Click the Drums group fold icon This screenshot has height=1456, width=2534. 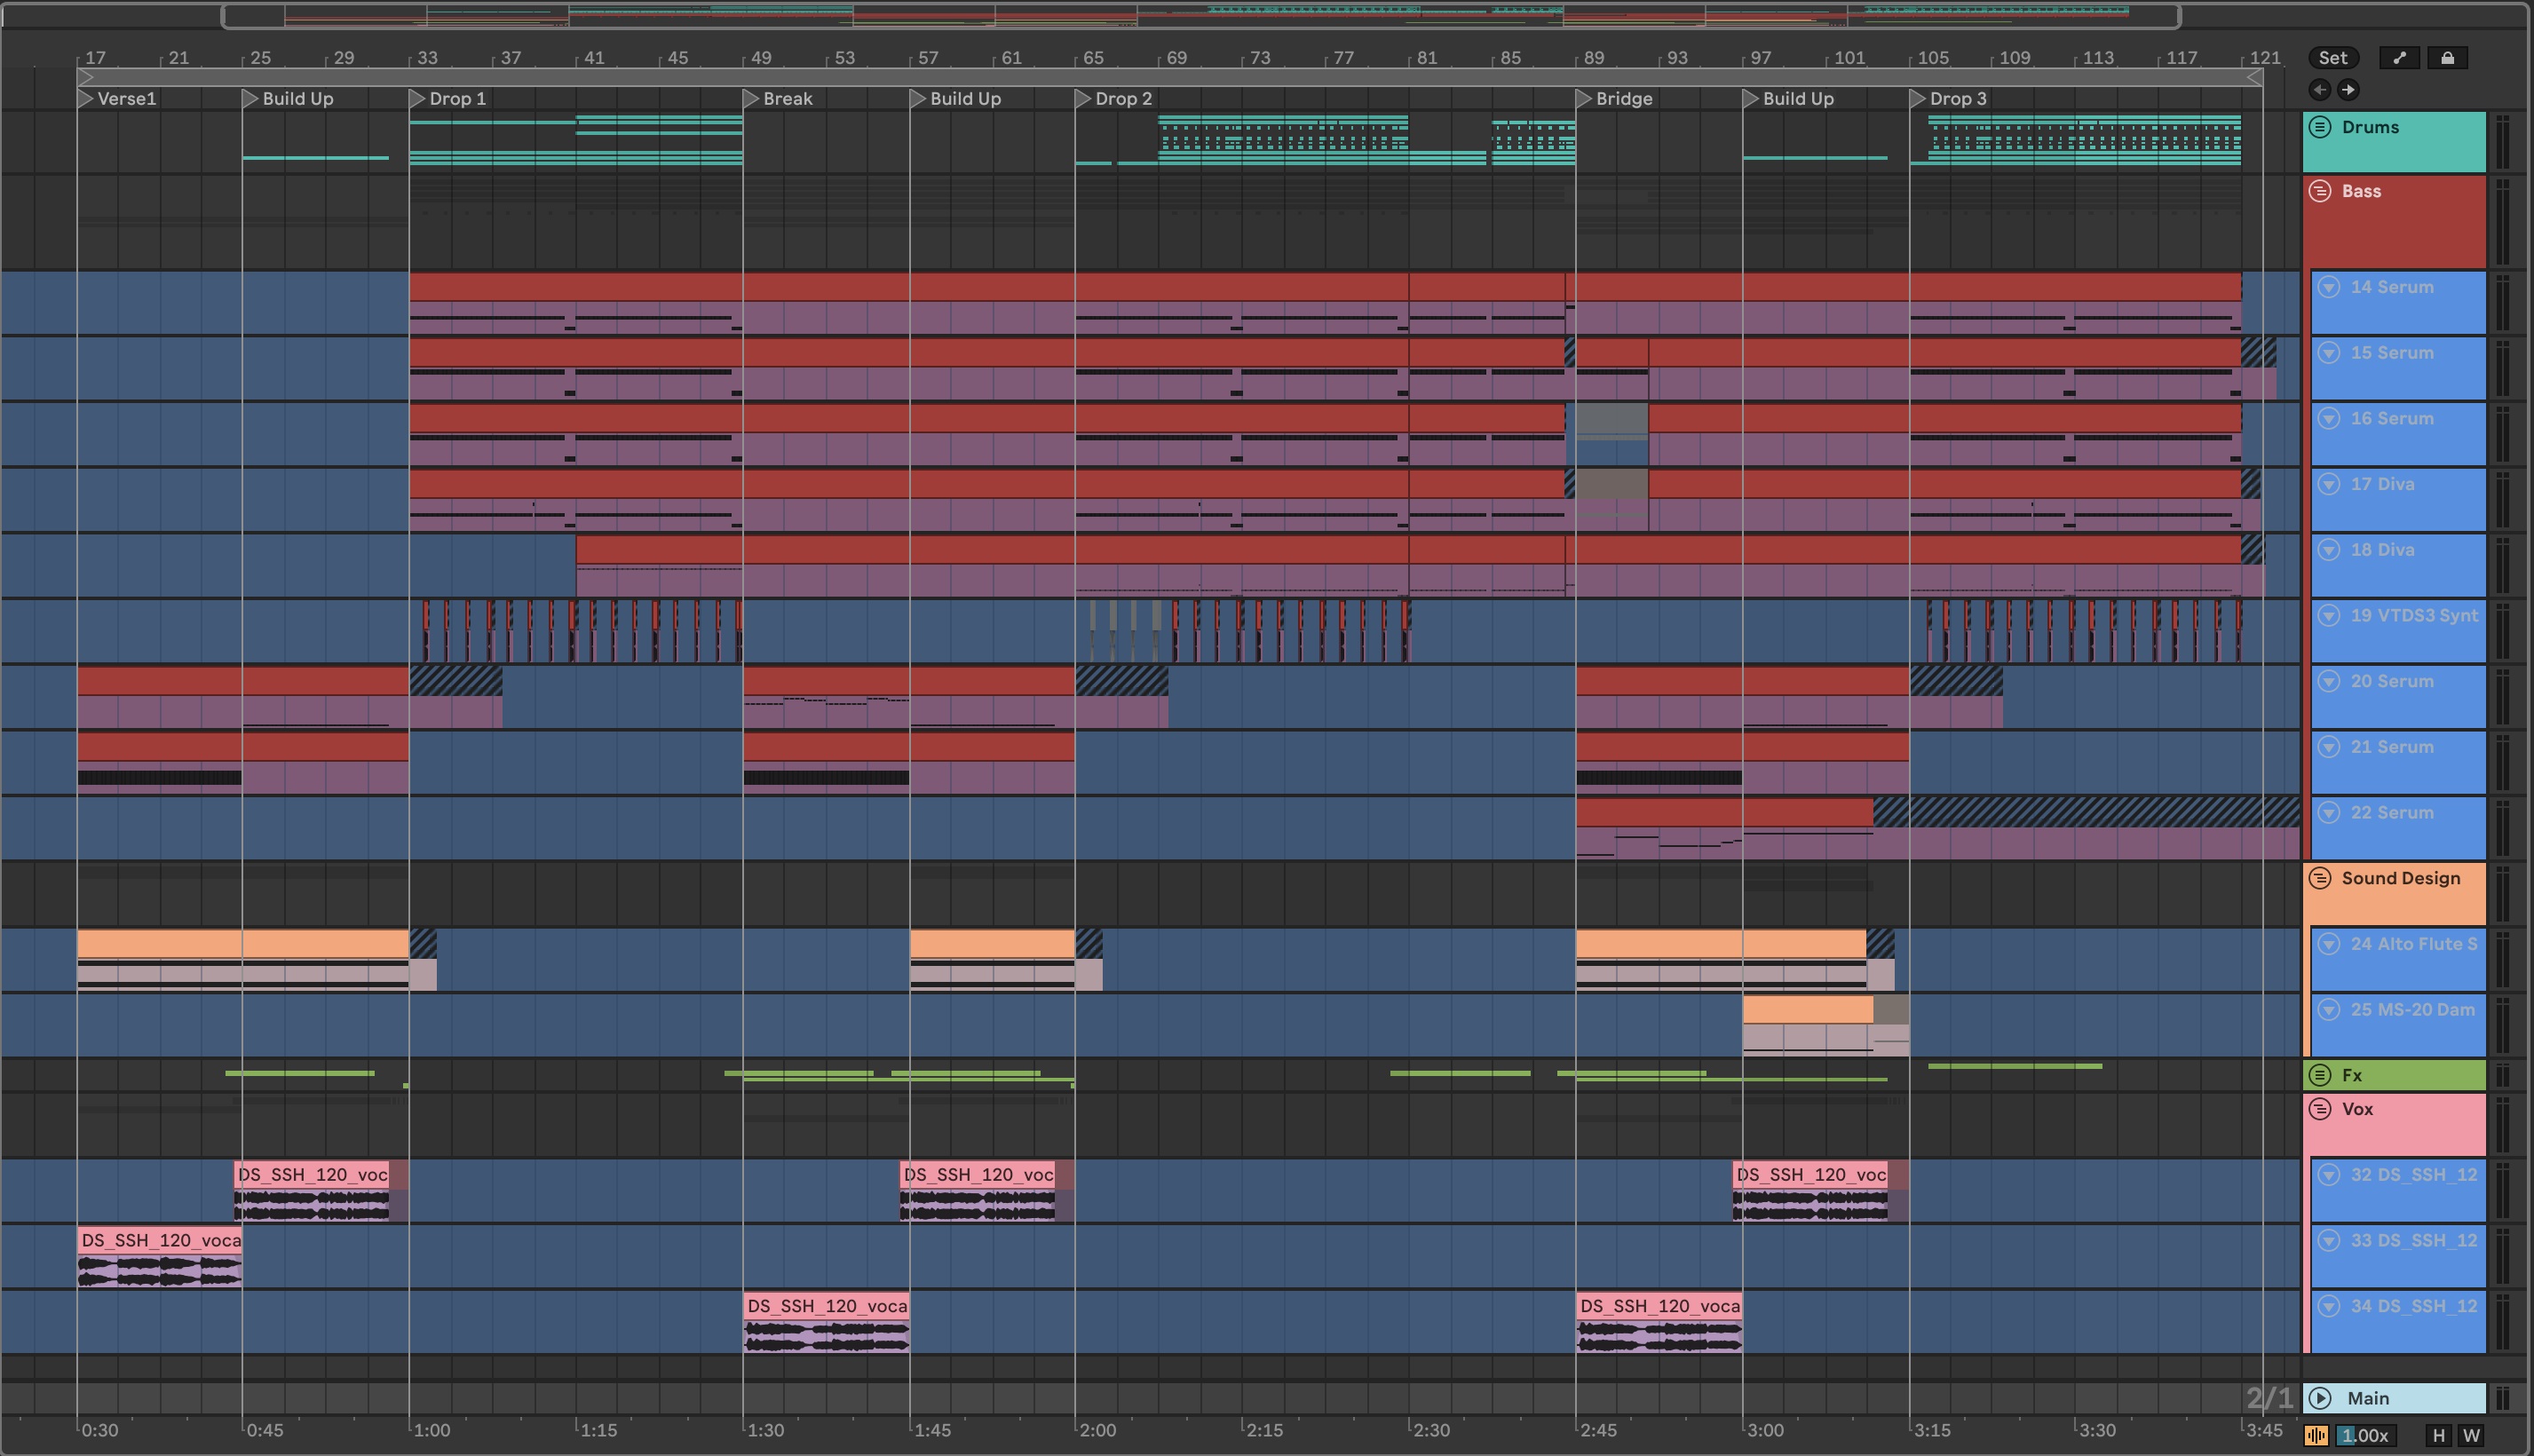pos(2320,127)
